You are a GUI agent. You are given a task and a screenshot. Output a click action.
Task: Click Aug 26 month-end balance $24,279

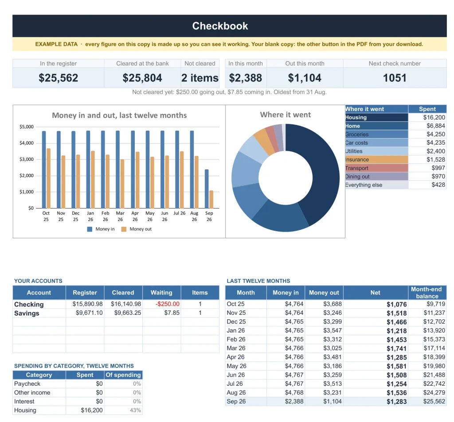434,392
